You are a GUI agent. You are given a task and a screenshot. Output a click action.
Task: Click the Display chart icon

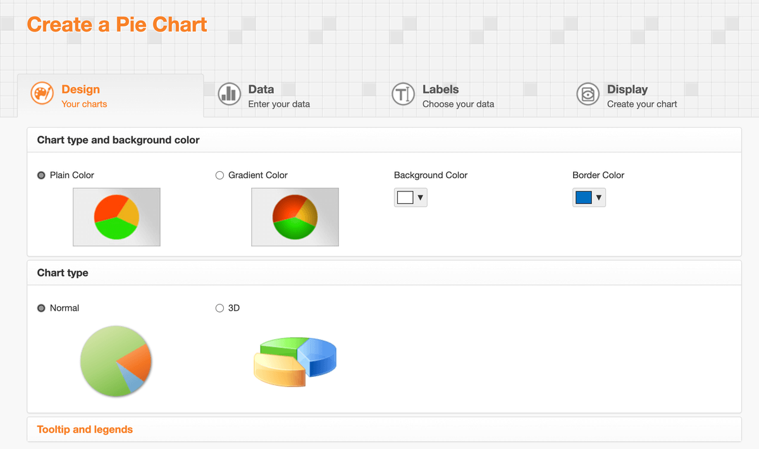coord(588,94)
